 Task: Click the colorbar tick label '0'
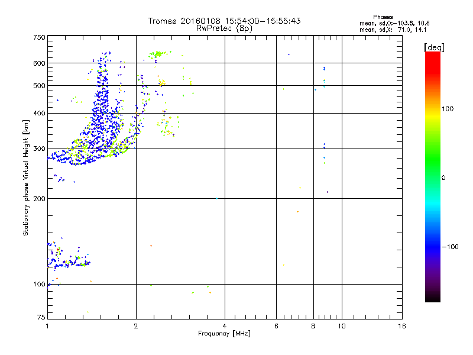443,178
